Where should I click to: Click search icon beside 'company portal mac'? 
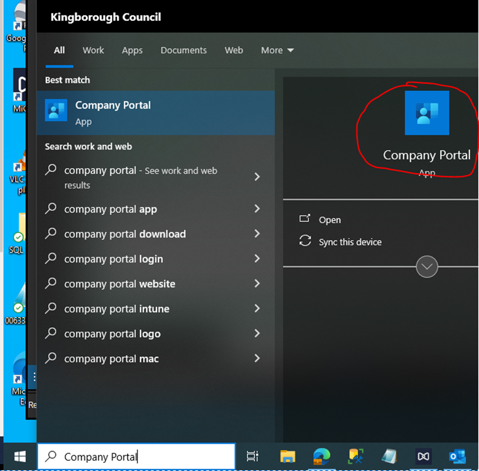pyautogui.click(x=51, y=358)
